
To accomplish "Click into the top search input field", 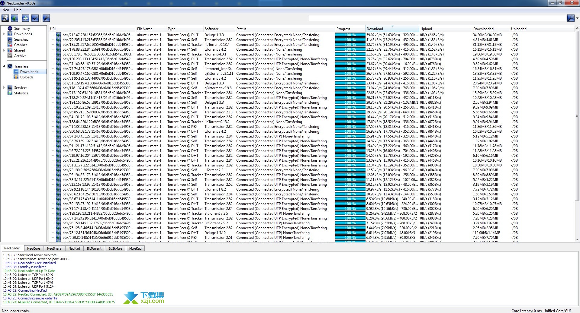I will pyautogui.click(x=437, y=18).
